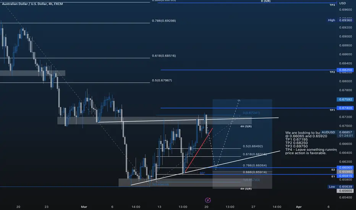Click the 0.69000 level on price scale
The image size is (356, 210).
[x=346, y=36]
